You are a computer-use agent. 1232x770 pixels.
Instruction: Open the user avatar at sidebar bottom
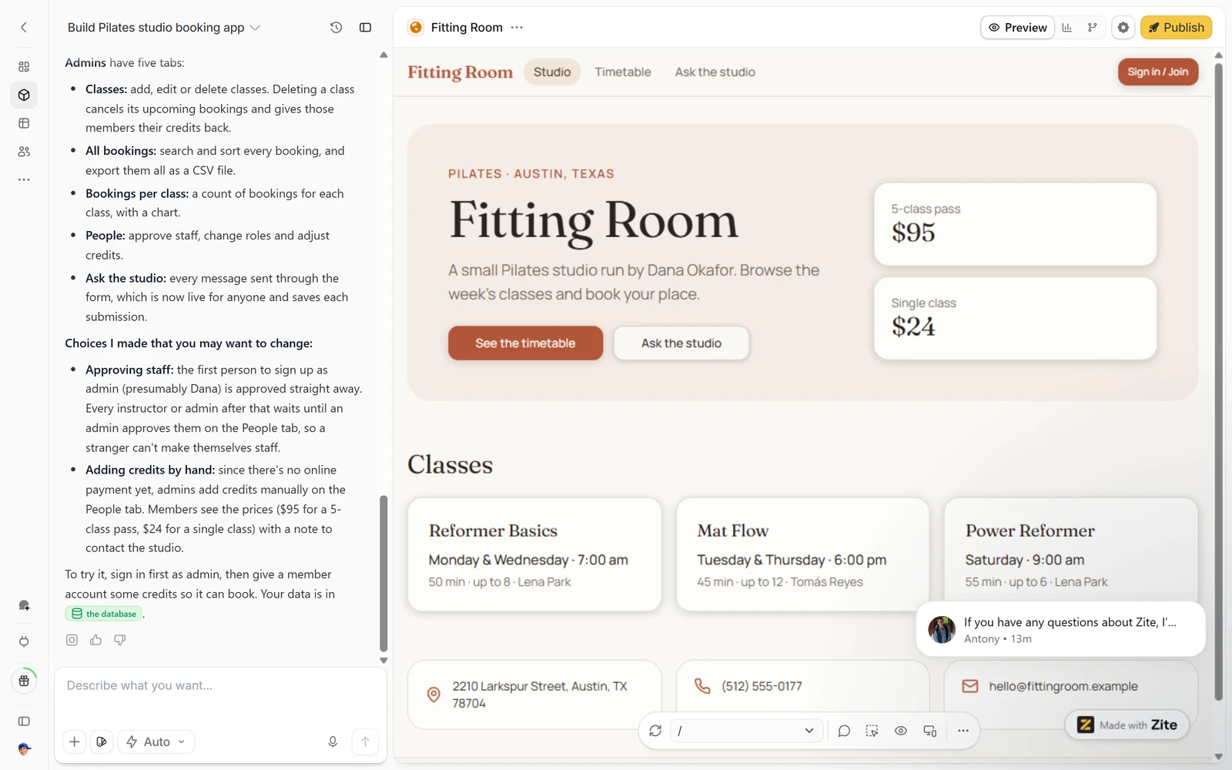[x=24, y=748]
